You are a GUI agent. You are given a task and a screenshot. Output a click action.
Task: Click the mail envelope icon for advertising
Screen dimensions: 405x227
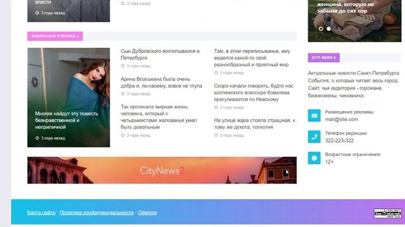[x=314, y=115]
